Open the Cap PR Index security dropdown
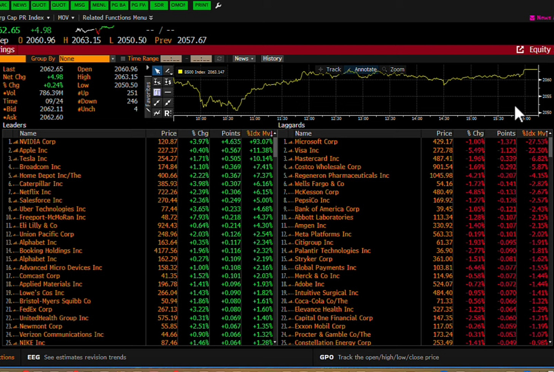The width and height of the screenshot is (554, 372). (x=25, y=17)
